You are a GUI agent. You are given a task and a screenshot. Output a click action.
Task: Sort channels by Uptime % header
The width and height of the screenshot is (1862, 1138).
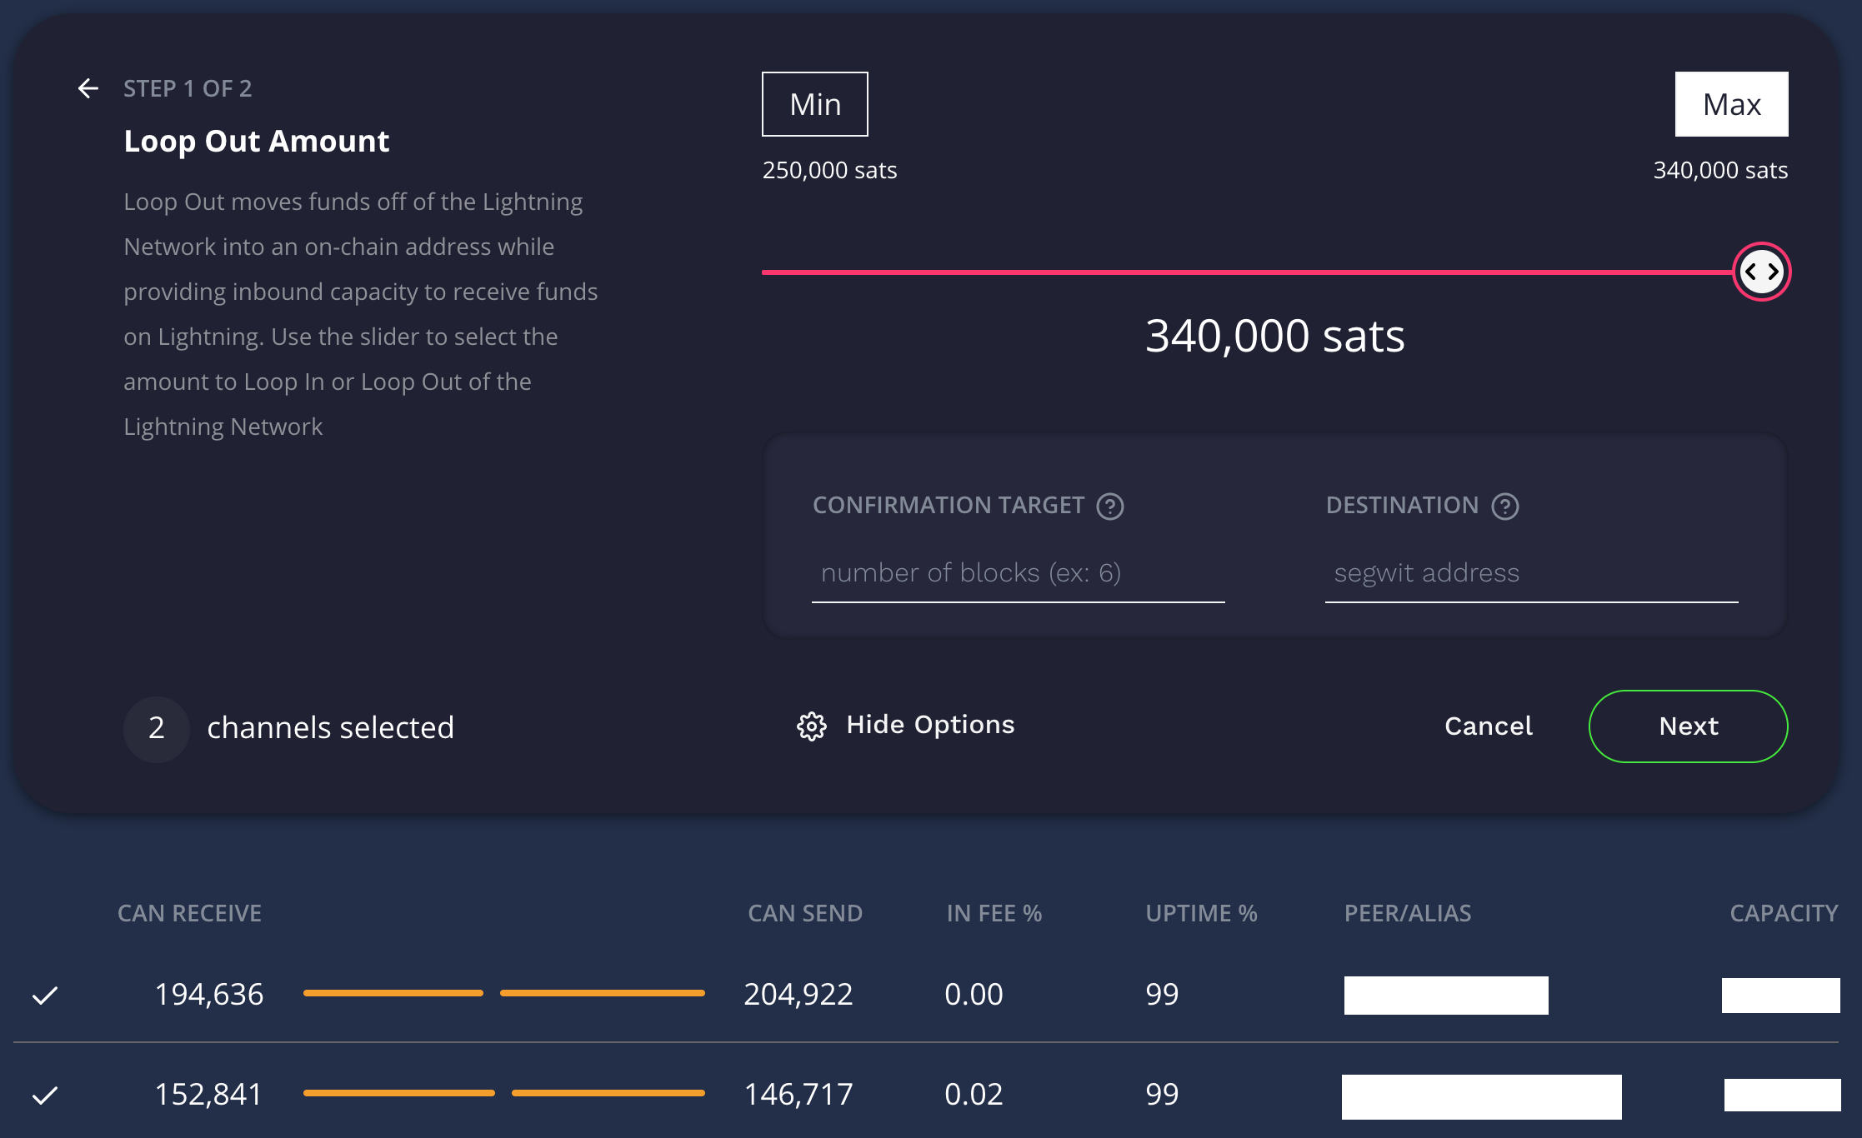tap(1200, 914)
